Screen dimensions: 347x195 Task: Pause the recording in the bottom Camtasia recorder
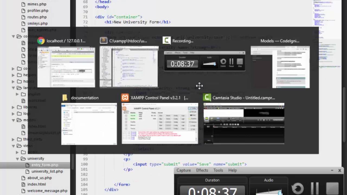click(x=315, y=188)
